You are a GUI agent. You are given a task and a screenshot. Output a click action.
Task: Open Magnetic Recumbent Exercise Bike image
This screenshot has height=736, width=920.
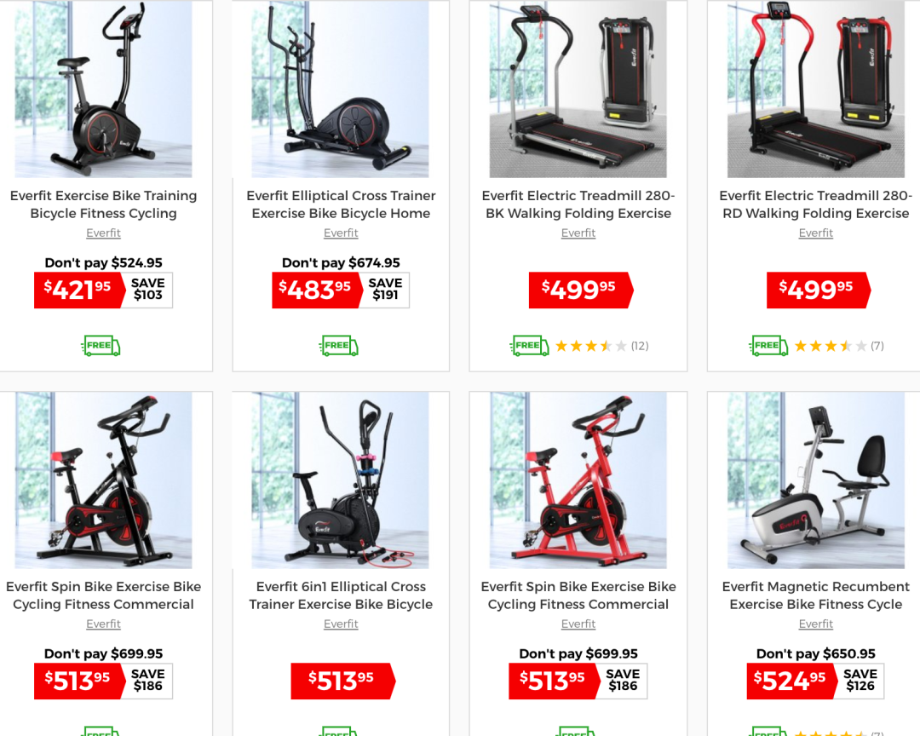(x=815, y=480)
